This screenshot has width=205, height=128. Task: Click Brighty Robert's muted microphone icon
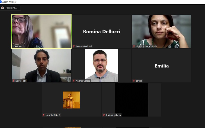(44, 115)
